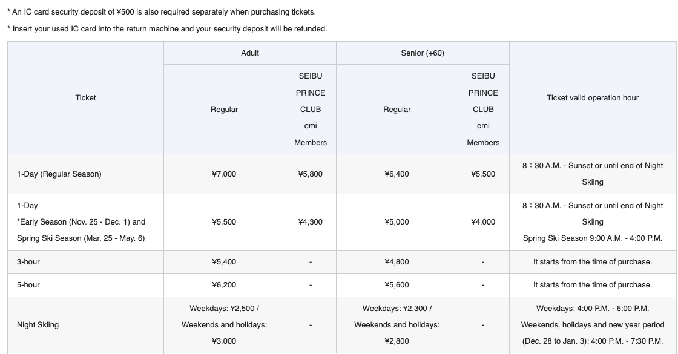Click the adult Night Skiing weekday price cell
Viewport: 678px width, 354px height.
coord(224,324)
